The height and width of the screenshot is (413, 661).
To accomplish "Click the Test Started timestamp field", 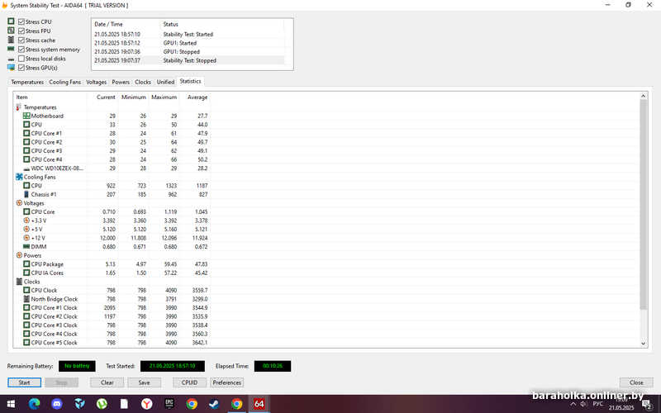I will [173, 366].
